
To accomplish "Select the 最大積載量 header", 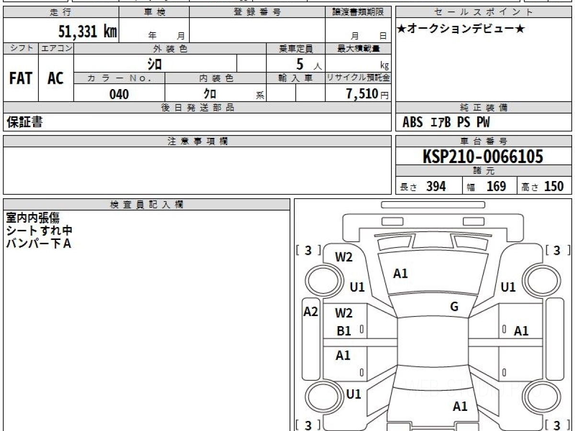I will tap(358, 48).
